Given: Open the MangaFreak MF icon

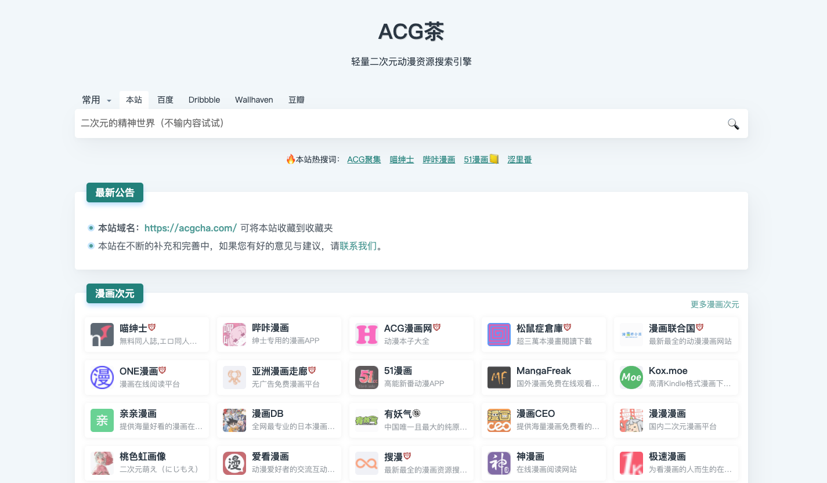Looking at the screenshot, I should tap(499, 377).
